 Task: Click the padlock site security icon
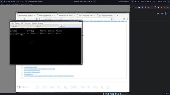39,19
